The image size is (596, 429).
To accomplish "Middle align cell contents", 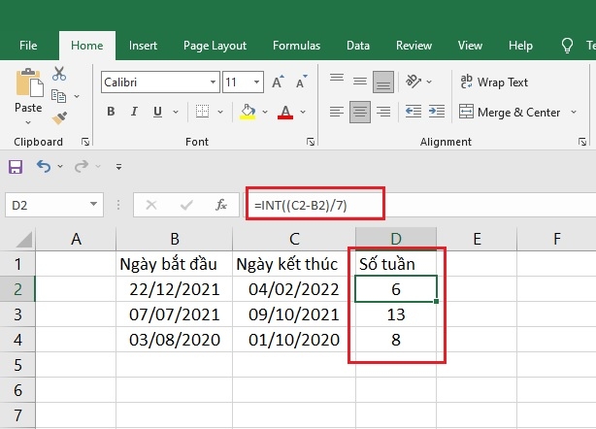I will click(x=359, y=82).
